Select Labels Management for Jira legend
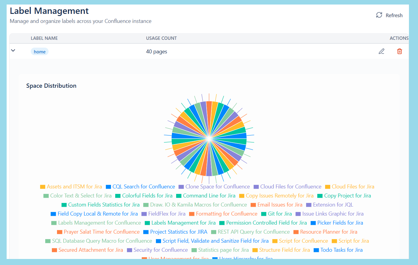 tap(180, 223)
